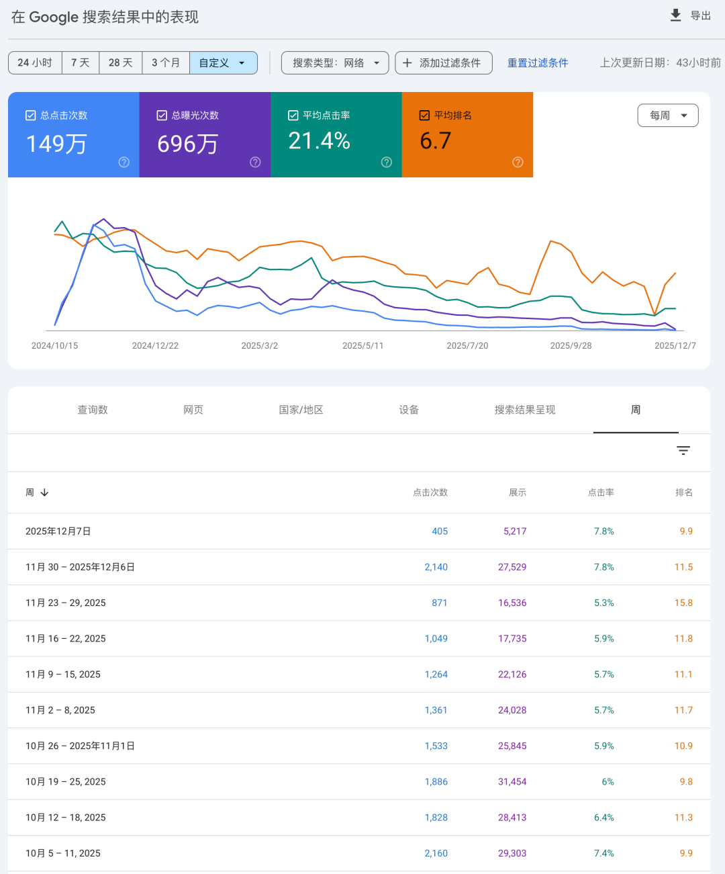The height and width of the screenshot is (874, 725).
Task: Sort by the 周 column arrow
Action: (45, 492)
